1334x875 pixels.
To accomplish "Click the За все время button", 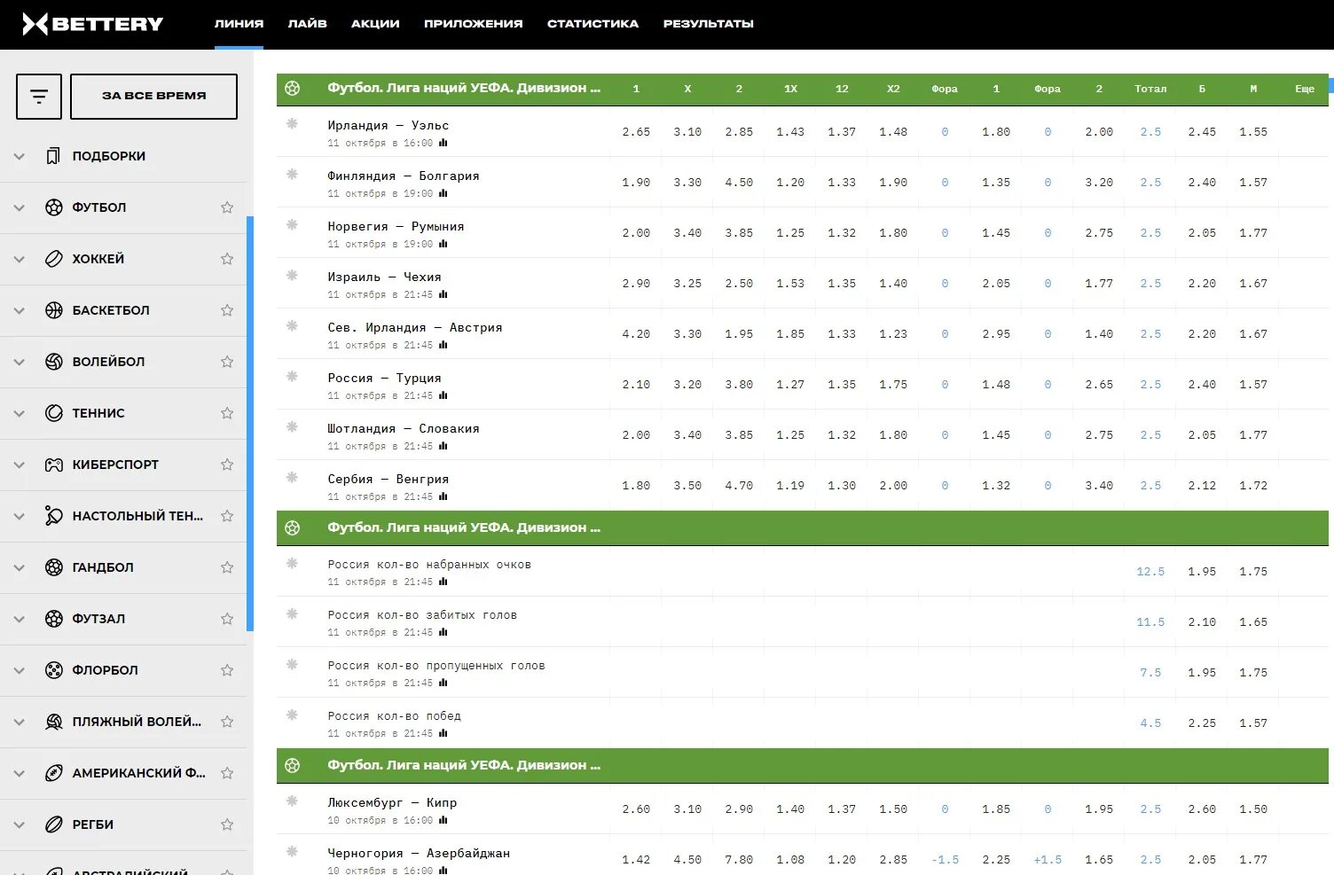I will click(x=153, y=96).
